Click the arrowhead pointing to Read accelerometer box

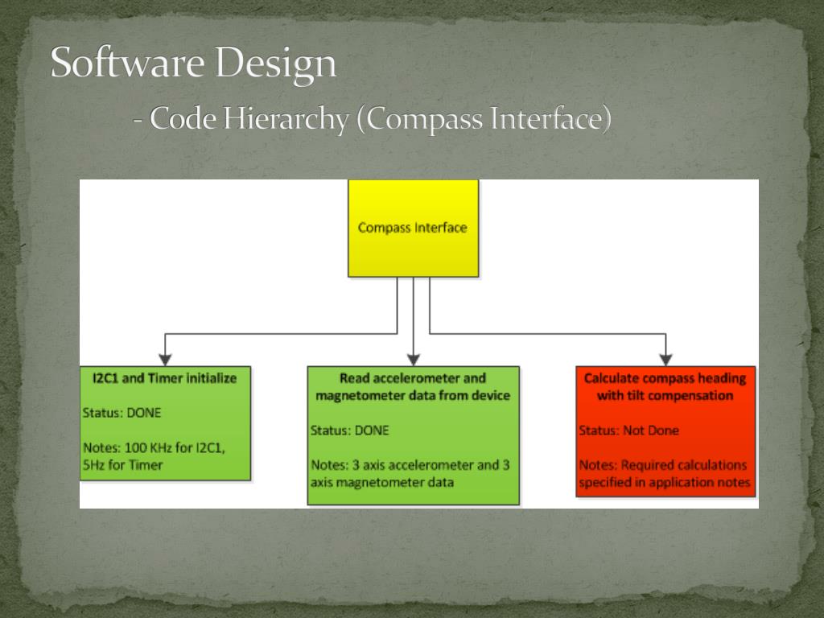click(x=414, y=360)
